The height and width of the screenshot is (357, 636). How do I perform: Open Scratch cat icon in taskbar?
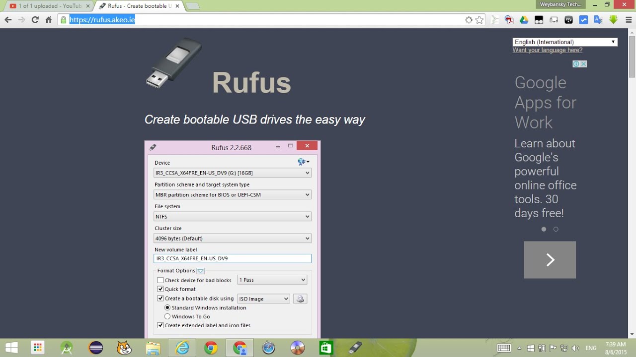[124, 348]
